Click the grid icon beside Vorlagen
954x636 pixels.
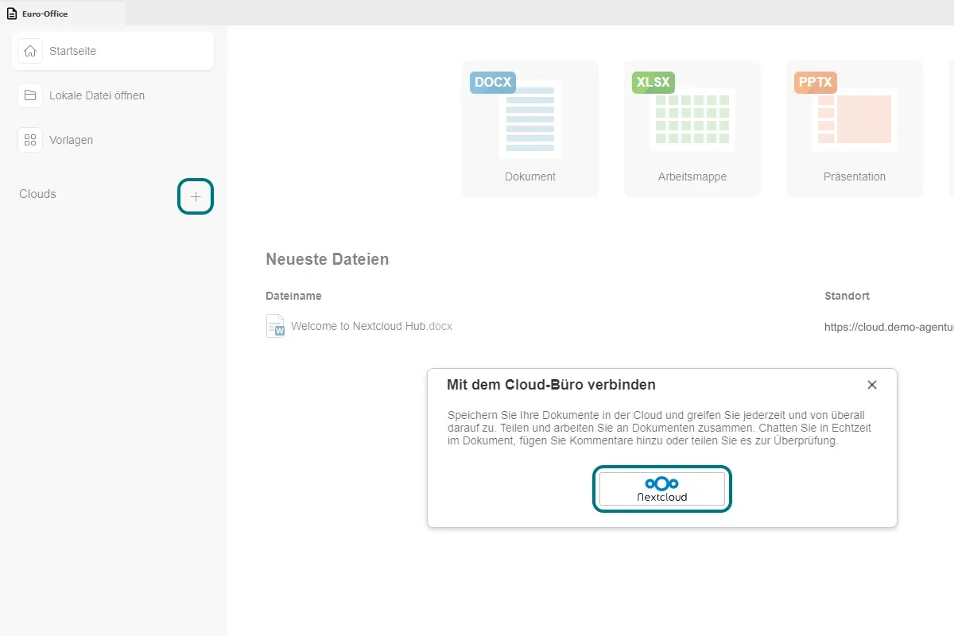30,140
